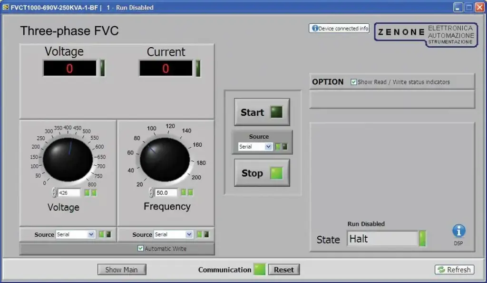
Task: Click the Start button's dark green LED
Action: pyautogui.click(x=276, y=112)
